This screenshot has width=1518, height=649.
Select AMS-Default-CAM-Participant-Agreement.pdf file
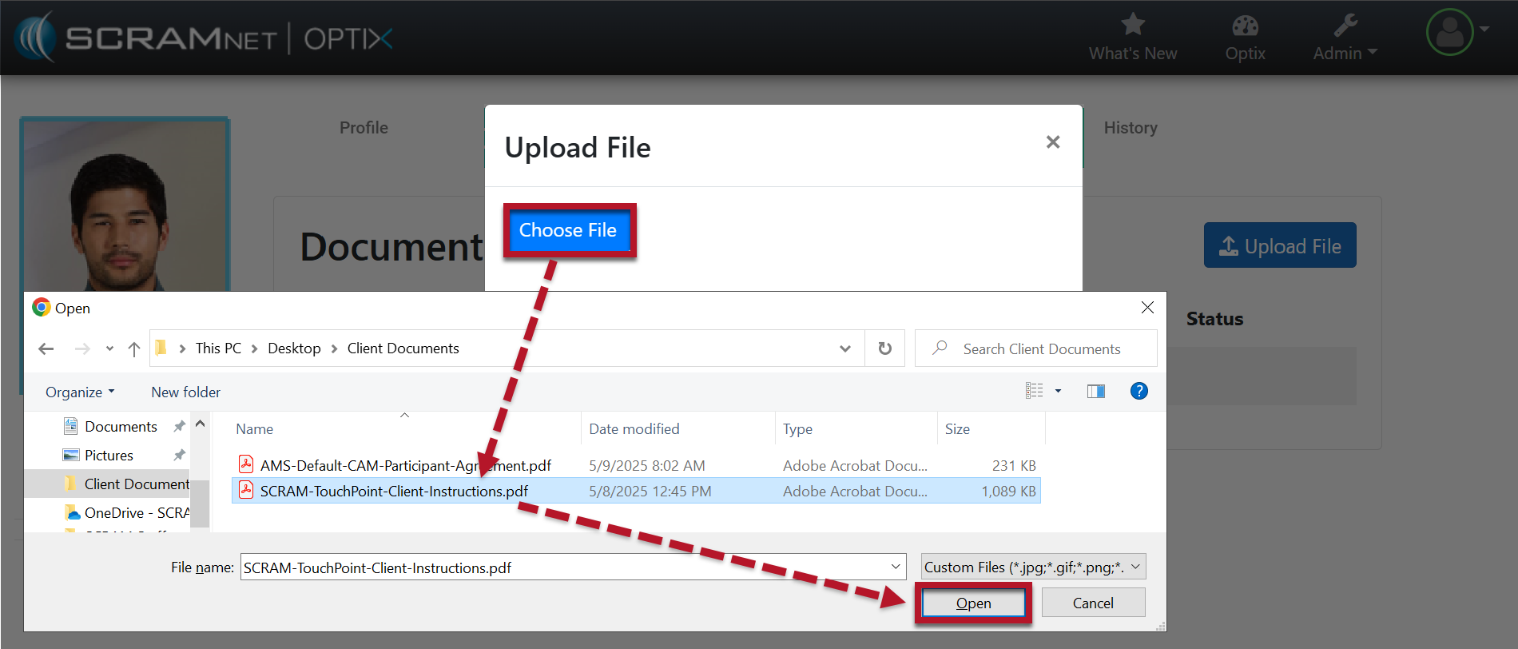point(405,465)
